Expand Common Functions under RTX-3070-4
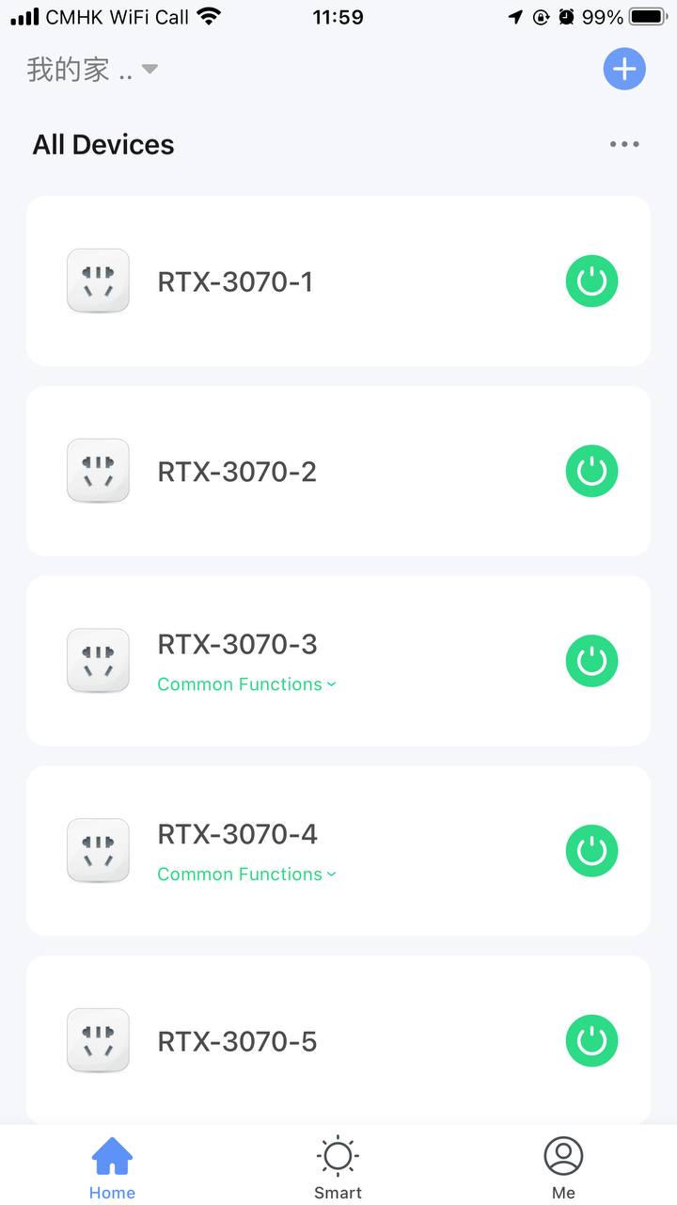The height and width of the screenshot is (1205, 677). click(x=246, y=875)
